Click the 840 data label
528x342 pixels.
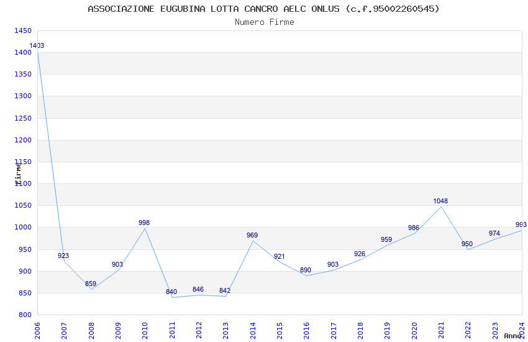171,292
